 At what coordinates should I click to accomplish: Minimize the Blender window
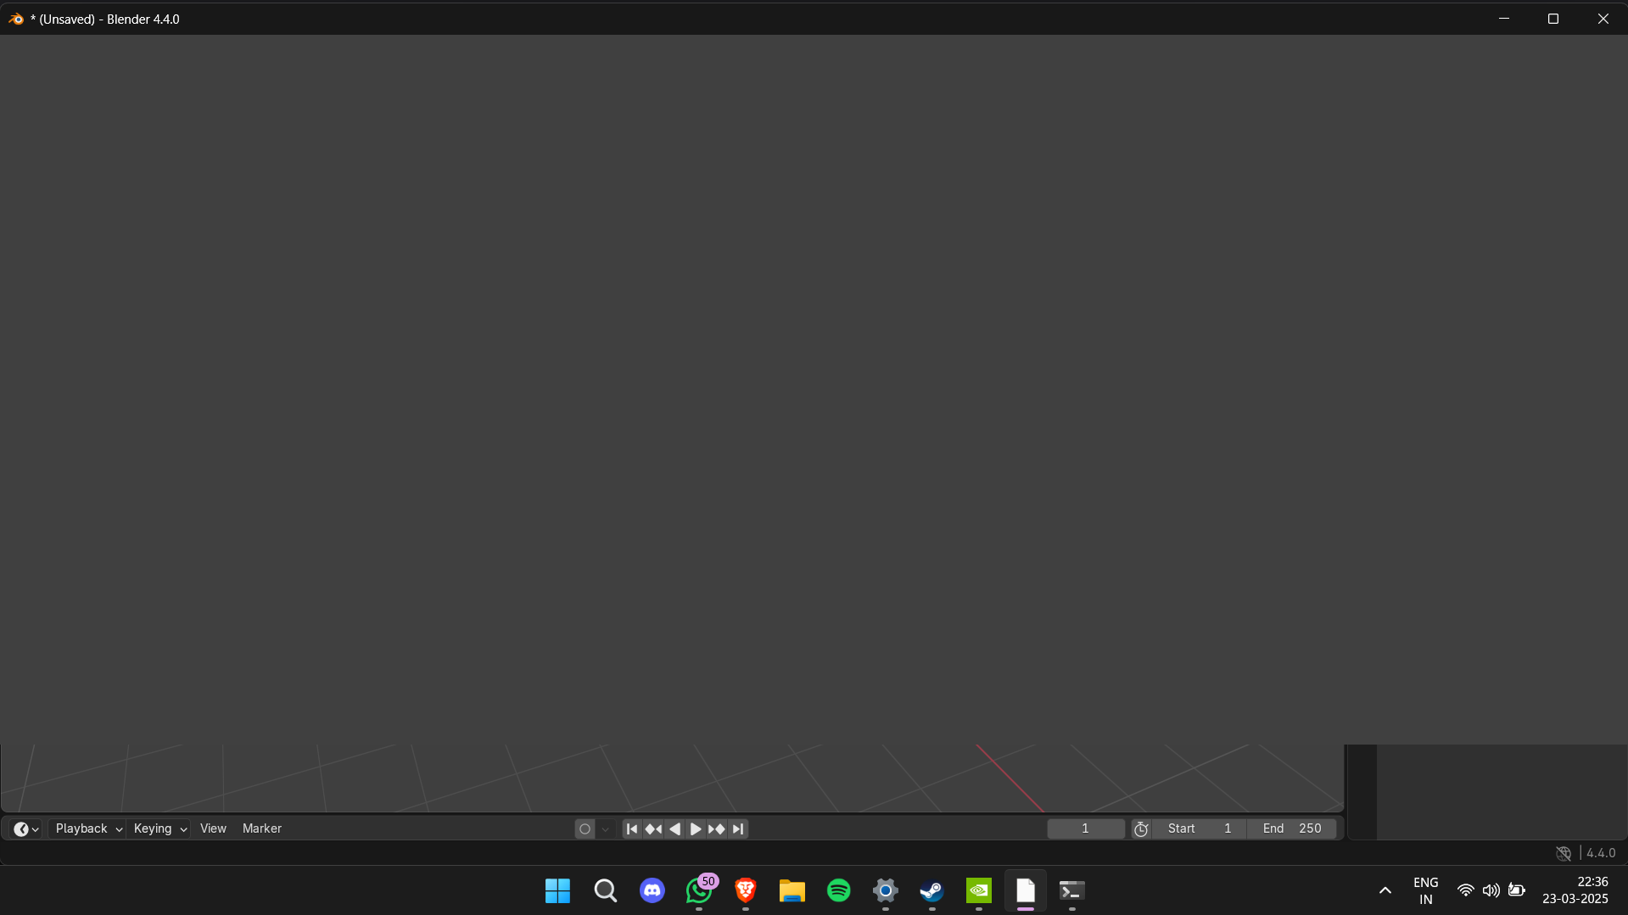[x=1504, y=19]
